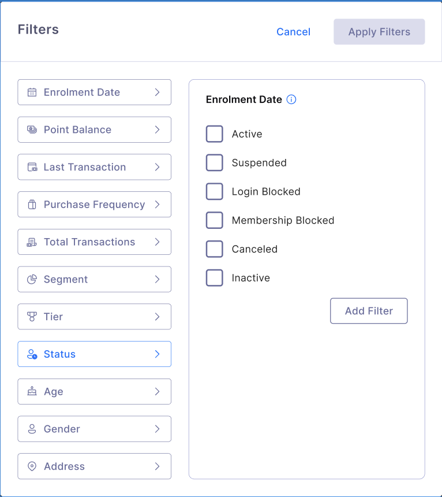
Task: Open the Tier filter category
Action: coord(94,317)
